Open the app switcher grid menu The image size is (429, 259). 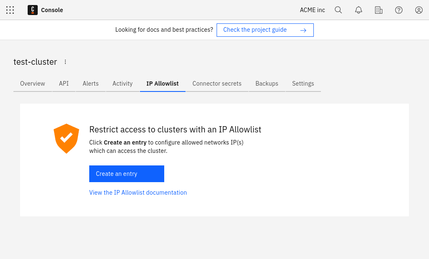pyautogui.click(x=10, y=10)
